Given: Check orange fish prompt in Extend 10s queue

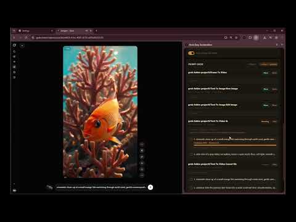Looking at the screenshot, I should 191,179.
